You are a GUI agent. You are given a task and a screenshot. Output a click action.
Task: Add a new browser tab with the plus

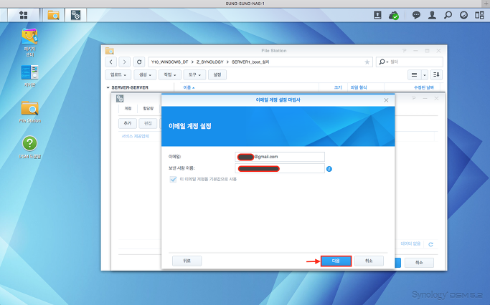(x=485, y=4)
